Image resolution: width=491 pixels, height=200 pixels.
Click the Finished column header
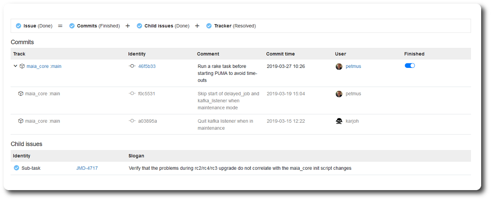[414, 54]
